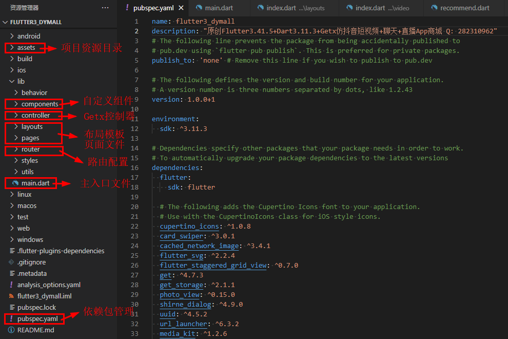This screenshot has height=339, width=508.
Task: Expand the test folder
Action: (x=12, y=217)
